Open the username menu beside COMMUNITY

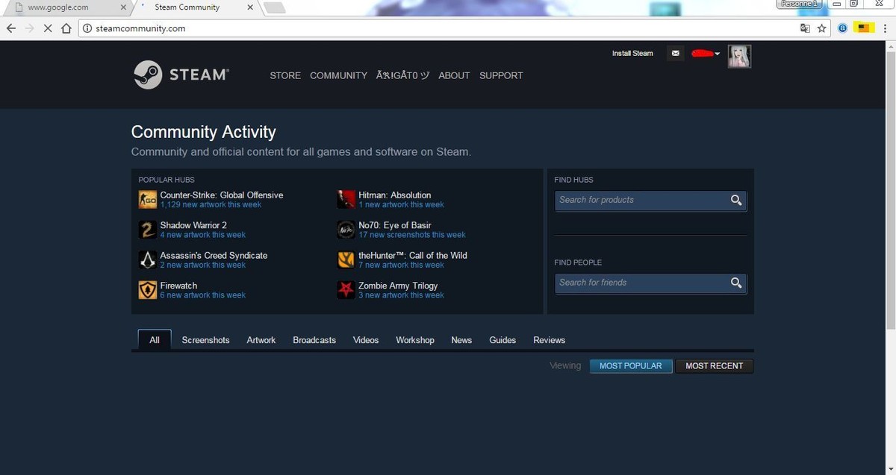403,75
